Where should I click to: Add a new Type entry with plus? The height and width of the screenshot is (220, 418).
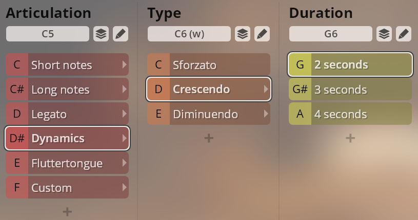[x=209, y=138]
